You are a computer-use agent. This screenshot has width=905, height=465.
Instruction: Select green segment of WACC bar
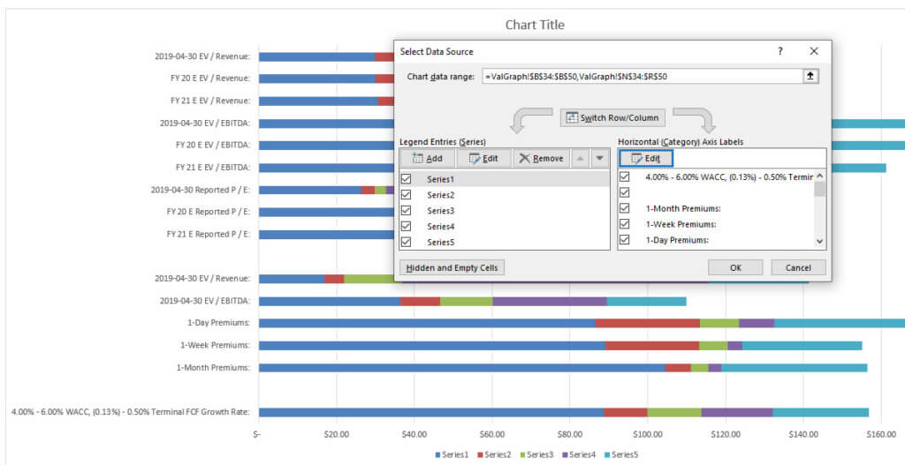(x=674, y=412)
